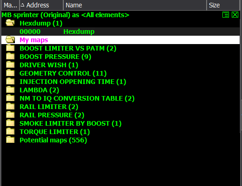Select Potential maps (556) folder label
The height and width of the screenshot is (186, 242).
click(53, 140)
